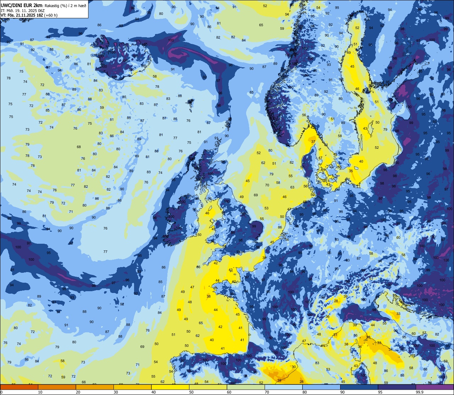The width and height of the screenshot is (454, 395).
Task: Choose the 90–95 dark blue legend segment
Action: pyautogui.click(x=359, y=387)
